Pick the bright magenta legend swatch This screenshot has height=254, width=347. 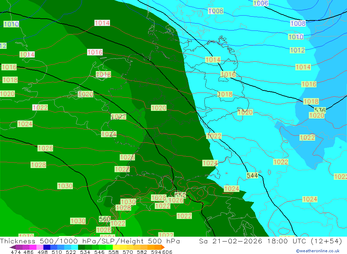click(33, 247)
